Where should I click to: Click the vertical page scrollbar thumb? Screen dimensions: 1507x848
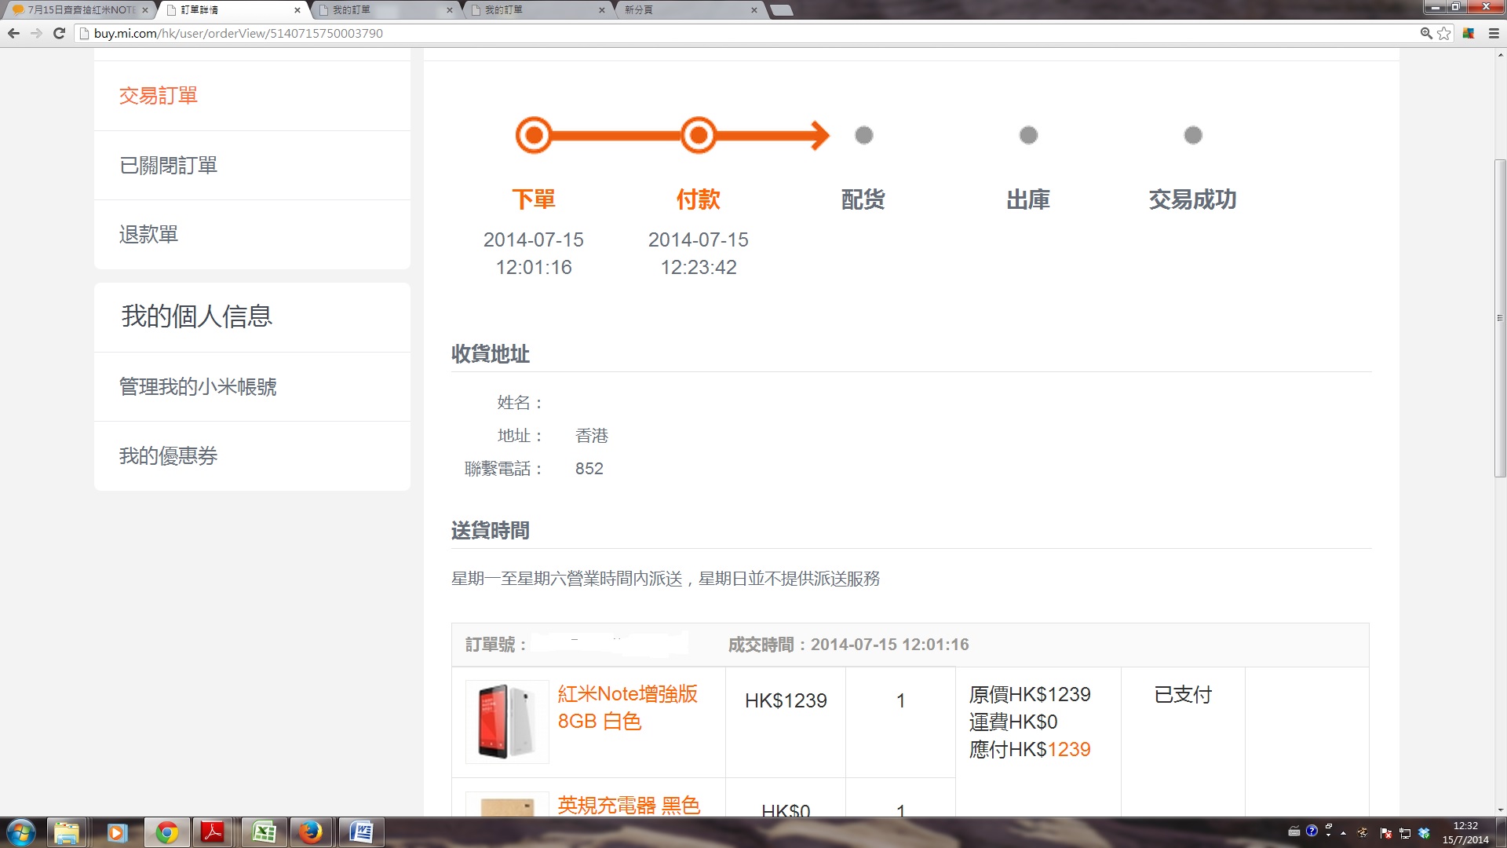(1500, 318)
